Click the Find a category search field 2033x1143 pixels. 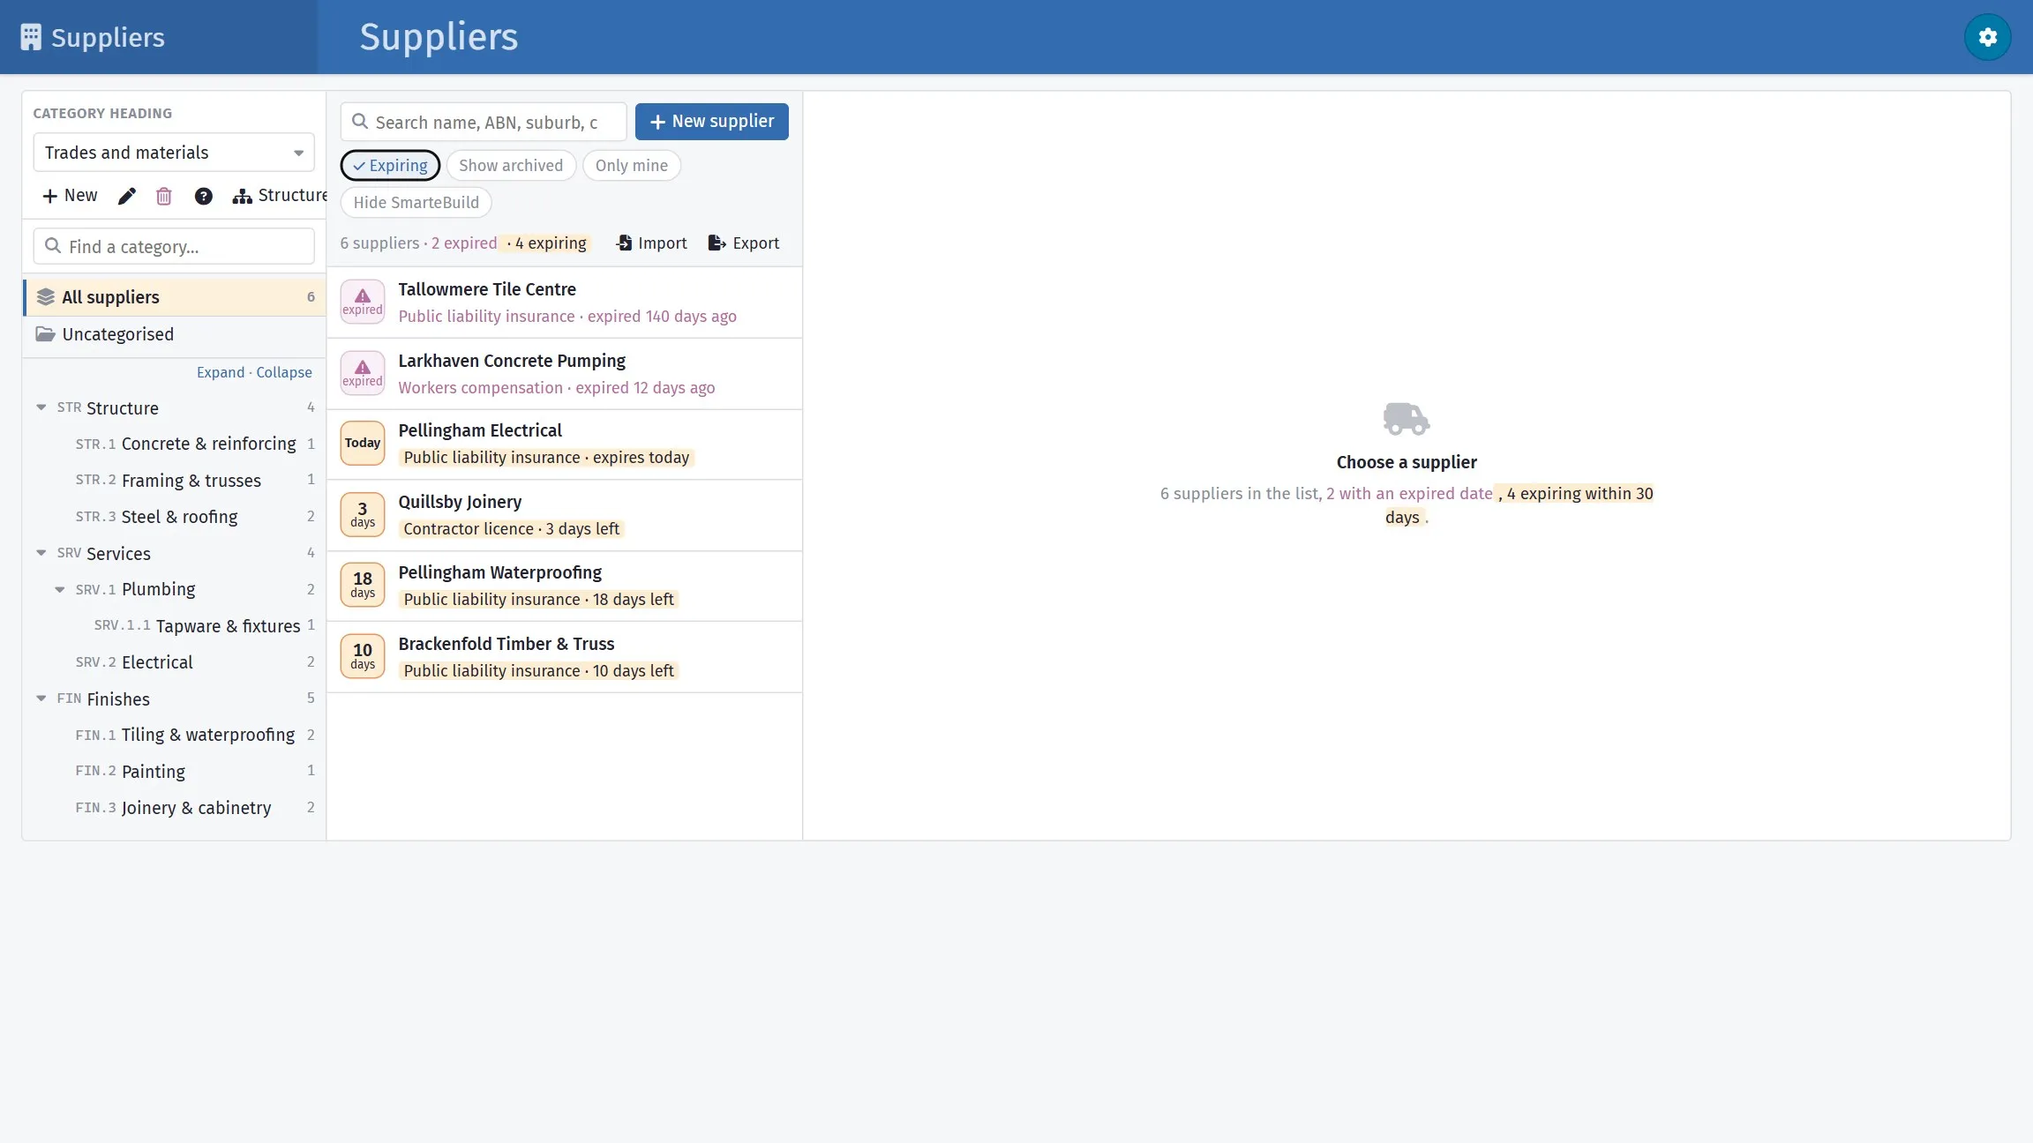click(174, 247)
